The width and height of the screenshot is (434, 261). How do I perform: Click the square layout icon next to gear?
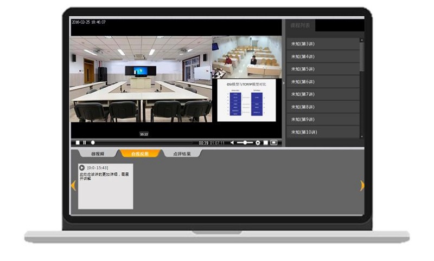(x=265, y=142)
